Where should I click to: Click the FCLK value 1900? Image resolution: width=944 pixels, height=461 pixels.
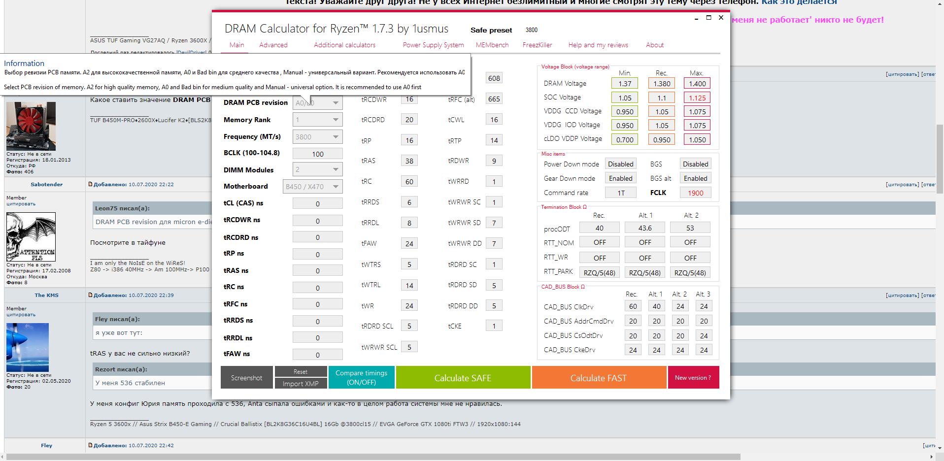[696, 193]
